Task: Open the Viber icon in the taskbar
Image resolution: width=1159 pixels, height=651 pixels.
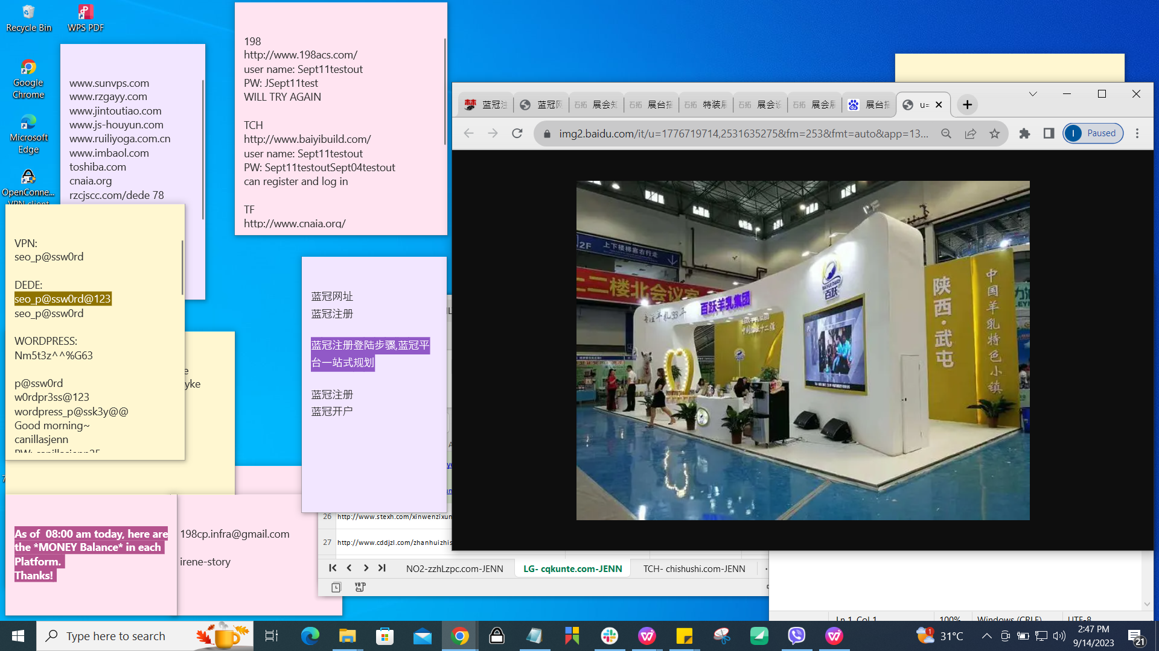Action: tap(797, 636)
